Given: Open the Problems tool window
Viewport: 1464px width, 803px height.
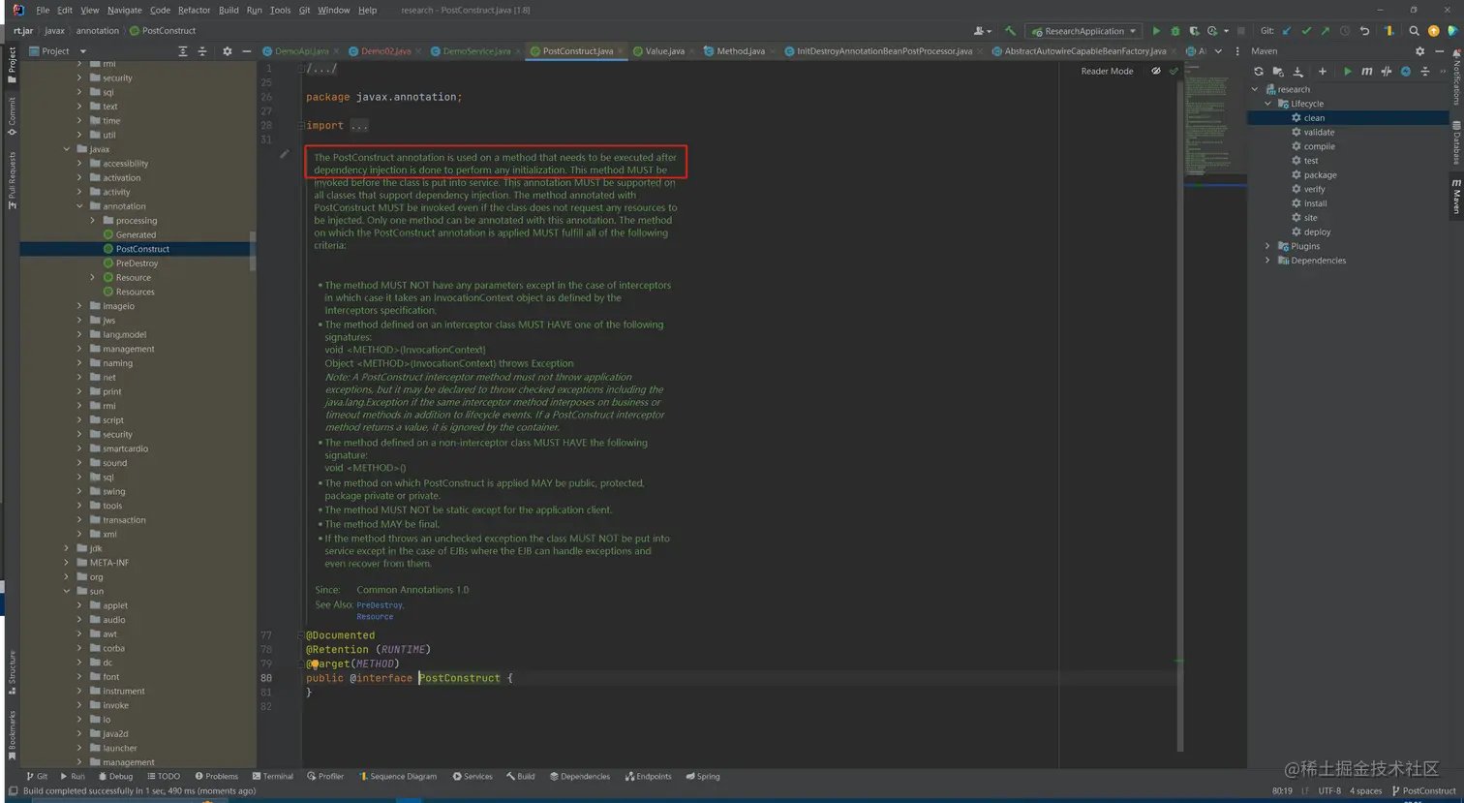Looking at the screenshot, I should point(216,777).
